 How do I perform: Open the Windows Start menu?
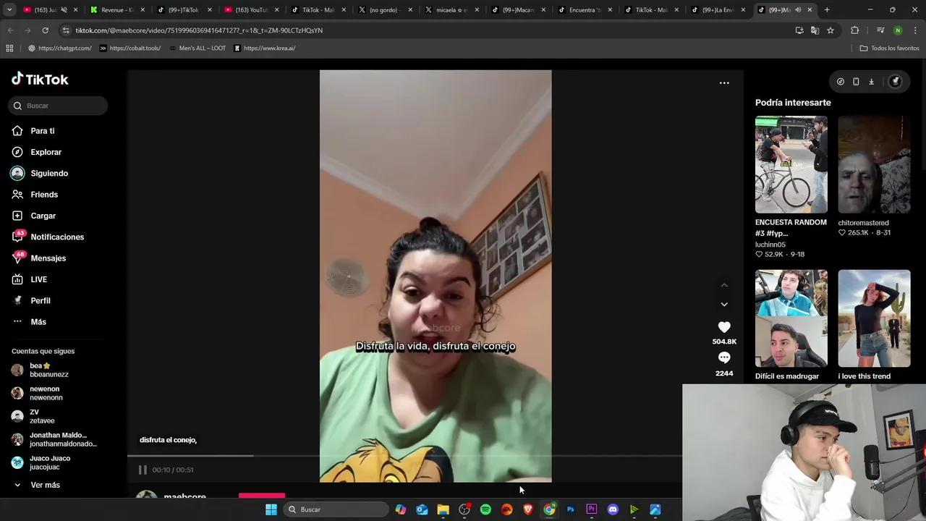(x=271, y=509)
